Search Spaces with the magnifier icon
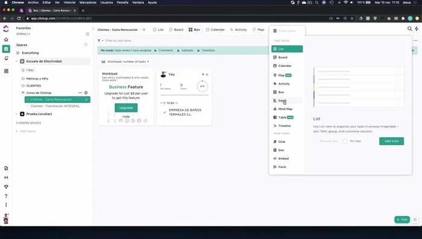422x239 pixels. tap(86, 45)
